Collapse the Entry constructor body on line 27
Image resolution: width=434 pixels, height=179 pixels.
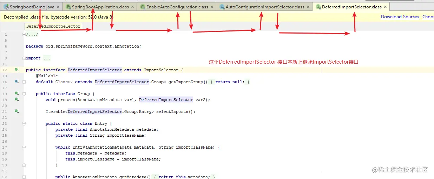(24, 147)
